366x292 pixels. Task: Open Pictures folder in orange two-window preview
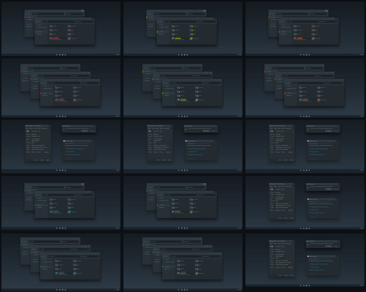[x=295, y=34]
